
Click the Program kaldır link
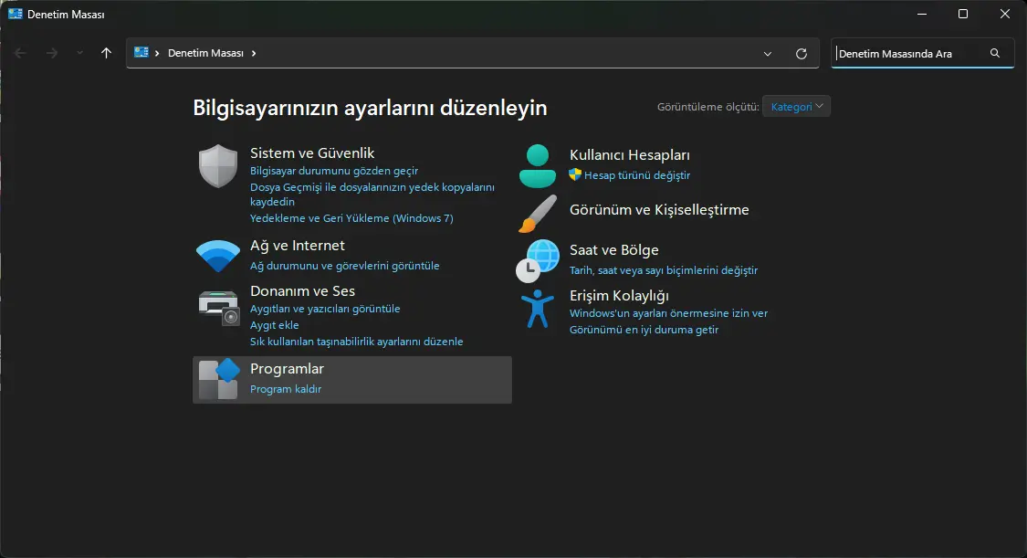click(x=286, y=389)
